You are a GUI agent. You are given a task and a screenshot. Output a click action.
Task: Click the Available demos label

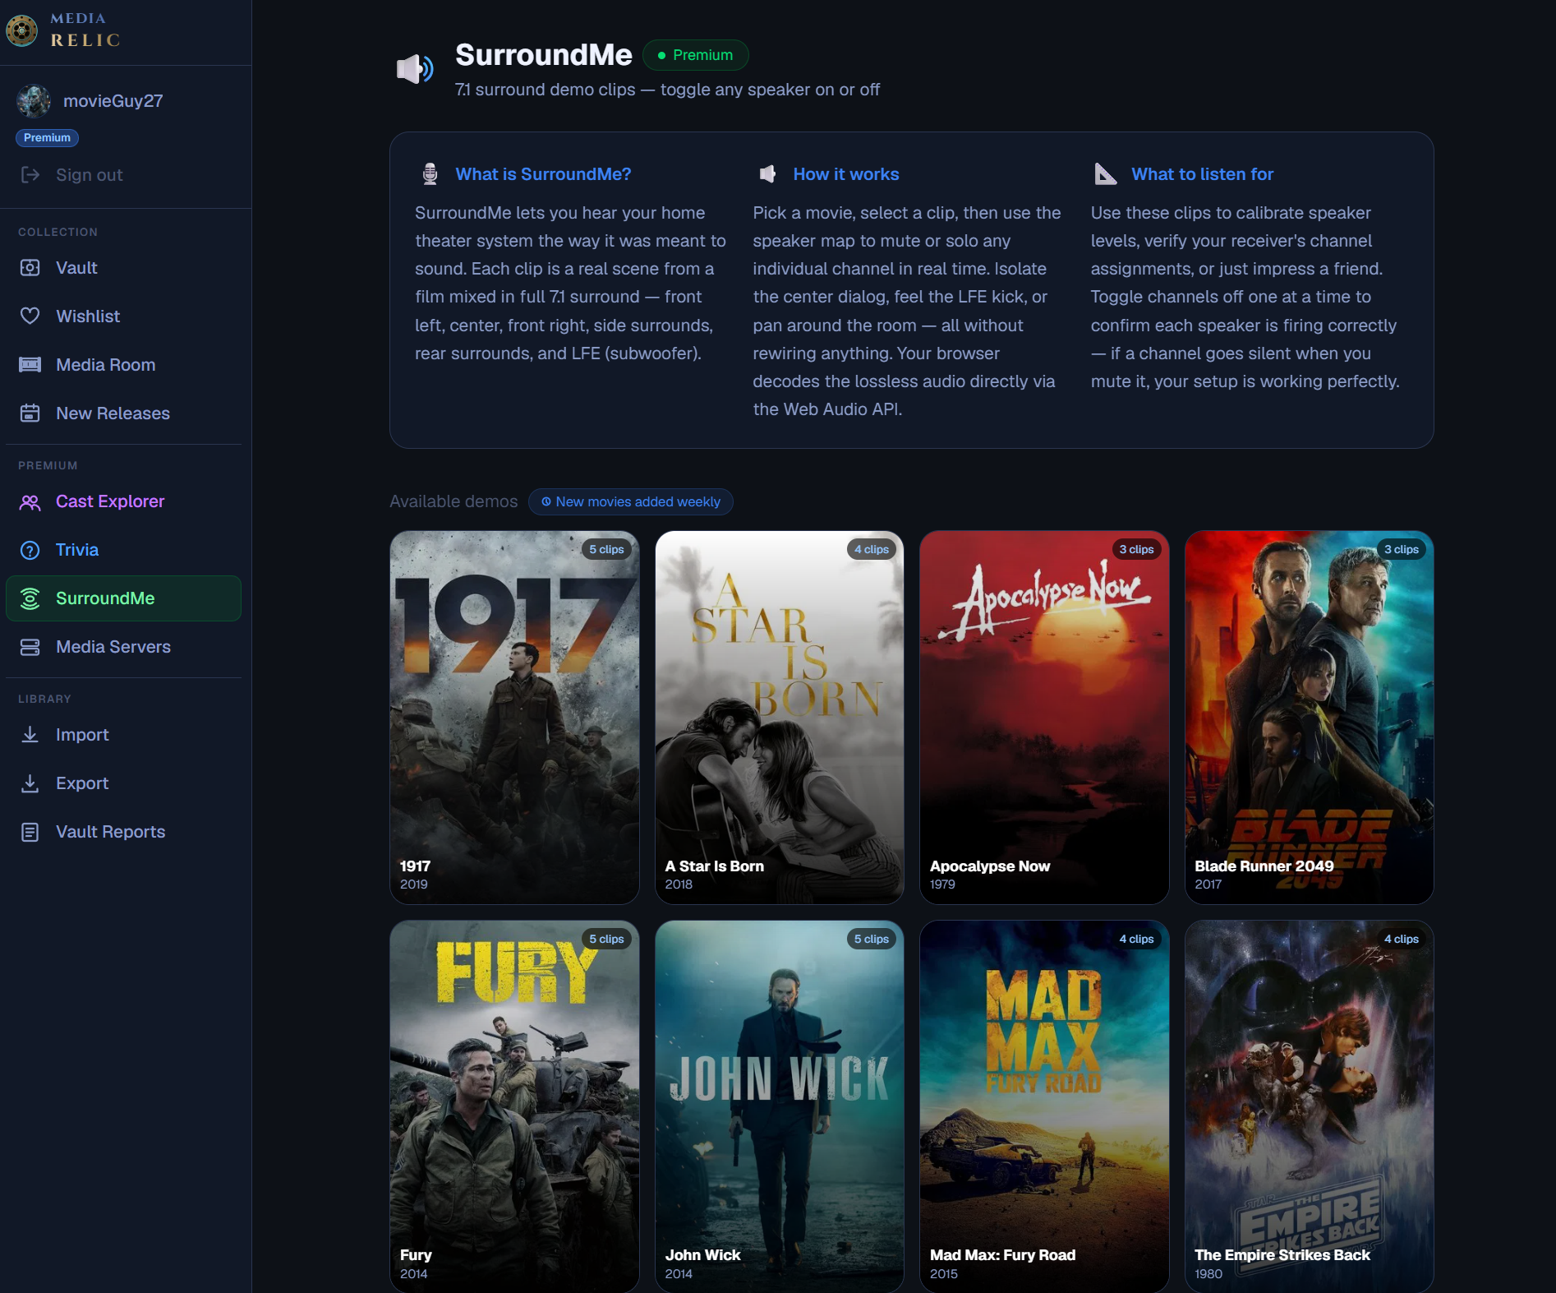click(453, 501)
